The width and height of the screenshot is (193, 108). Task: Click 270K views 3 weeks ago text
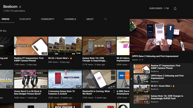click(94, 98)
